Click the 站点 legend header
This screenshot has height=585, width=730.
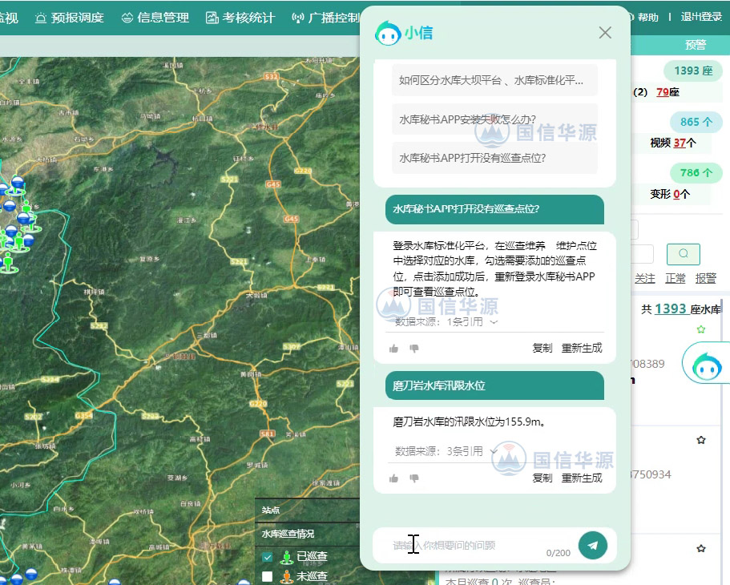pos(271,510)
